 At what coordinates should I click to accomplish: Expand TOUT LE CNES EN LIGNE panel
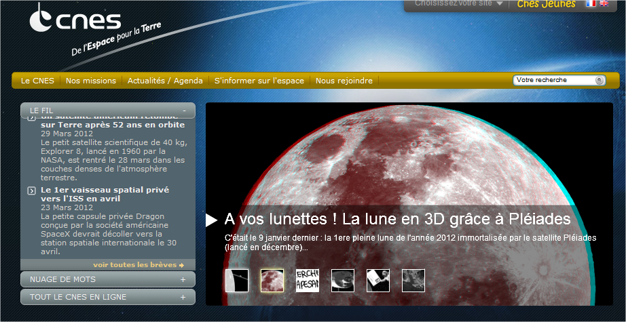(183, 298)
